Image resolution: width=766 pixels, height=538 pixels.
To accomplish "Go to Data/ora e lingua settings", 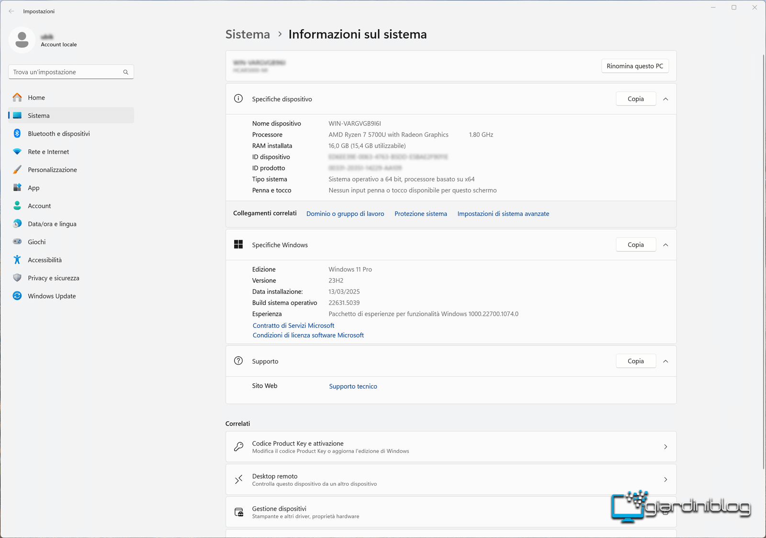I will (52, 224).
